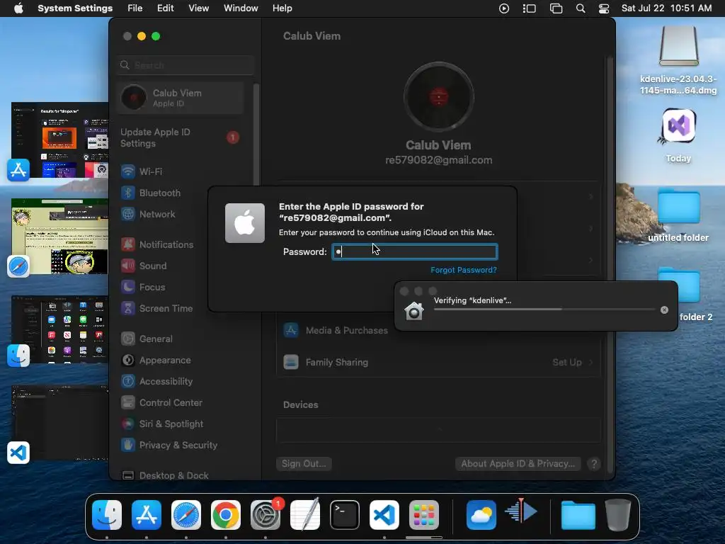Screen dimensions: 725x544
Task: Open the System Settings menu
Action: [75, 8]
